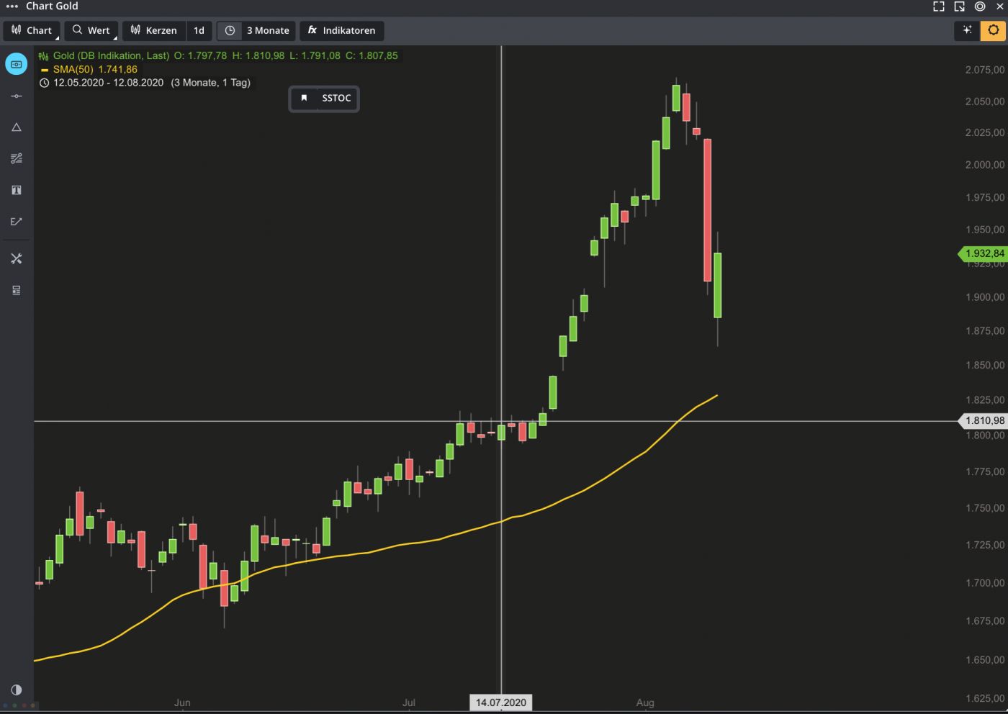Select the arrow trend drawing tool
The height and width of the screenshot is (714, 1008).
coord(17,222)
